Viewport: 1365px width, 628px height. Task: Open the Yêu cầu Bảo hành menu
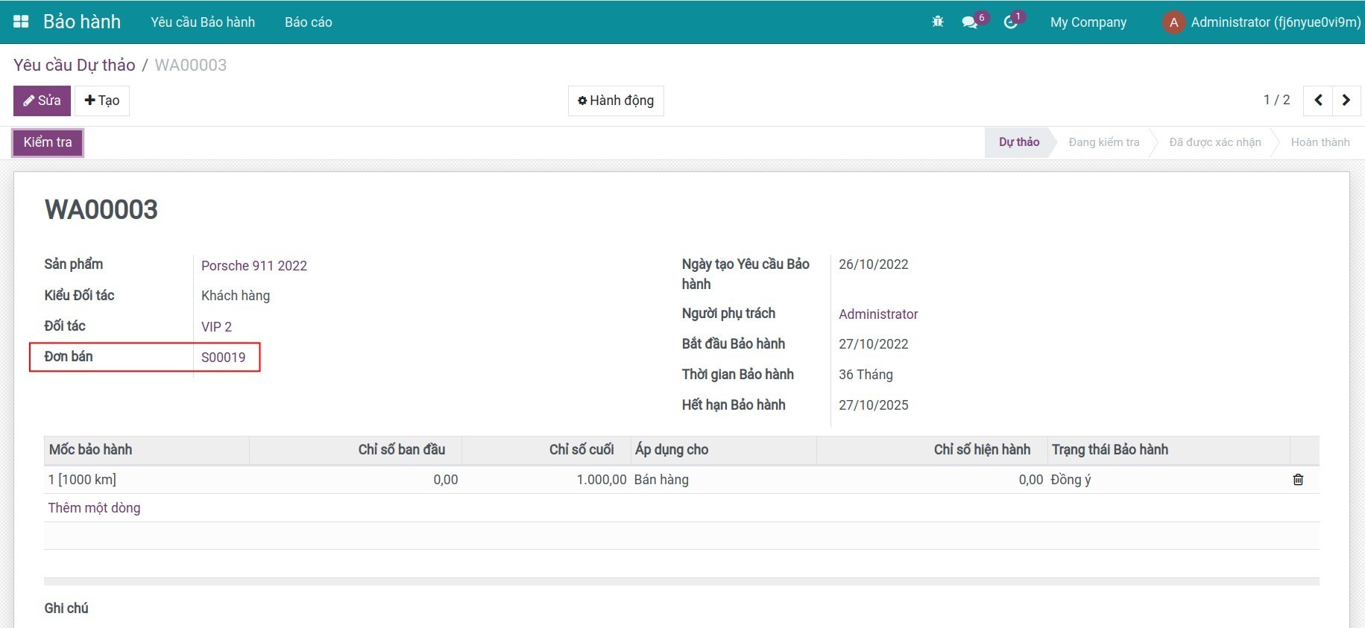point(203,22)
